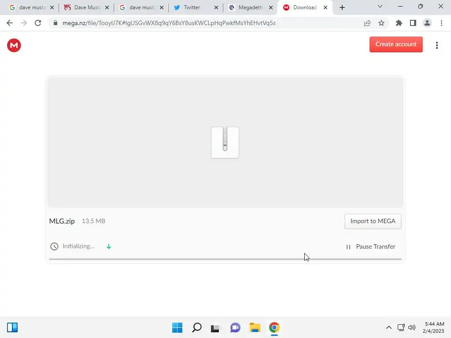451x338 pixels.
Task: Open Task View from the taskbar
Action: click(216, 327)
